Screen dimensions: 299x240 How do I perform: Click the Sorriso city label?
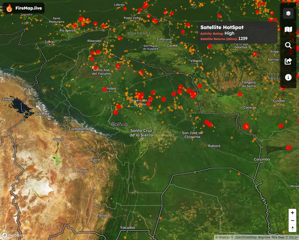pyautogui.click(x=273, y=59)
